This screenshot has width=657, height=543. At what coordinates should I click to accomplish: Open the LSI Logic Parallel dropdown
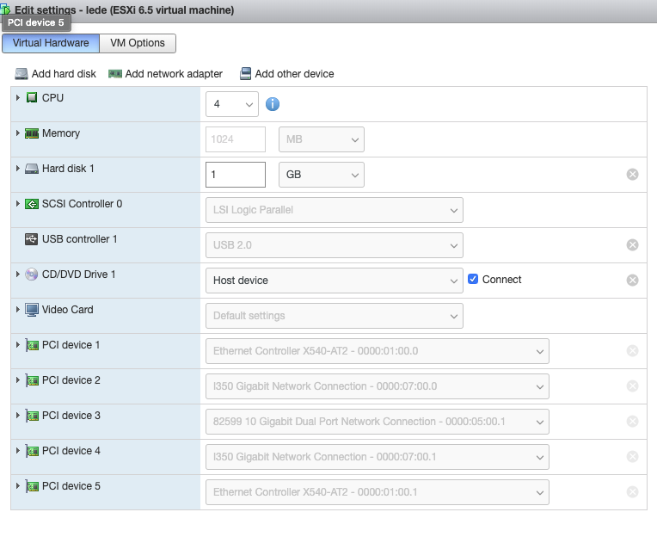point(335,210)
